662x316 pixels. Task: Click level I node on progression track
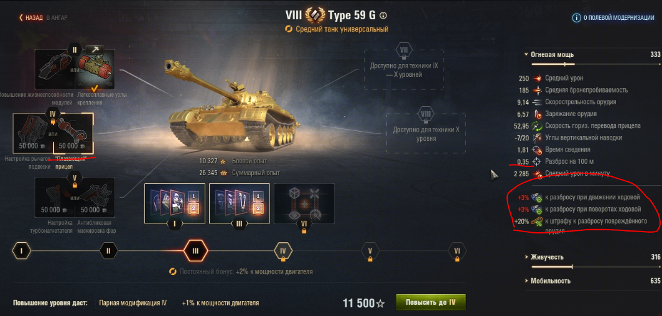click(22, 251)
